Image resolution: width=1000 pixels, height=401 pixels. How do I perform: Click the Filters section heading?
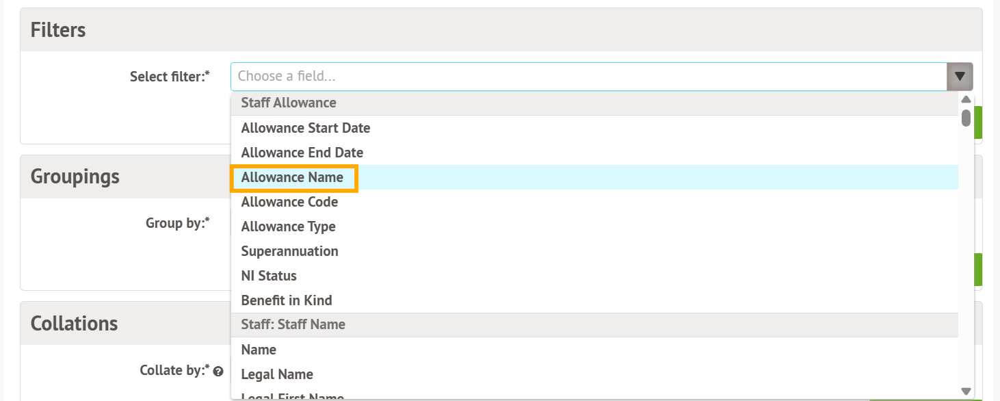pyautogui.click(x=58, y=30)
